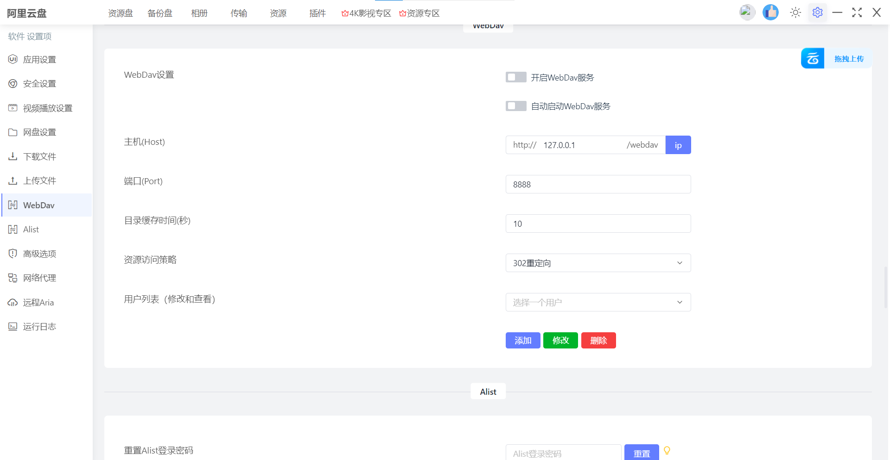This screenshot has width=890, height=460.
Task: Click the WebDav sidebar icon
Action: pos(13,205)
